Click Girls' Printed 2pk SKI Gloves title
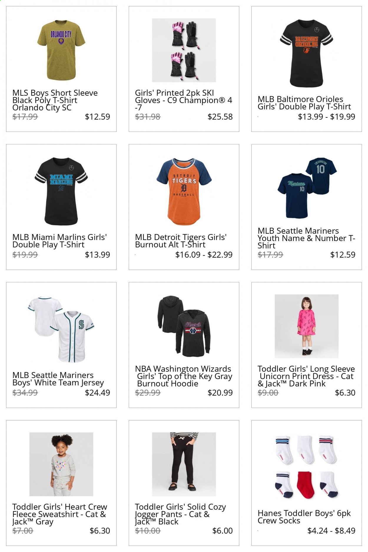 tap(183, 100)
